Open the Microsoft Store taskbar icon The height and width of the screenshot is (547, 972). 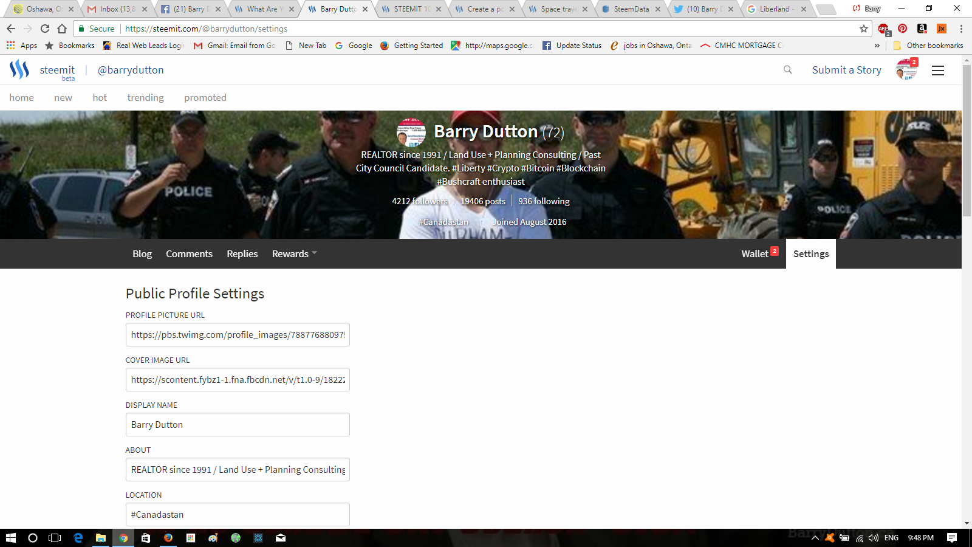(x=146, y=538)
